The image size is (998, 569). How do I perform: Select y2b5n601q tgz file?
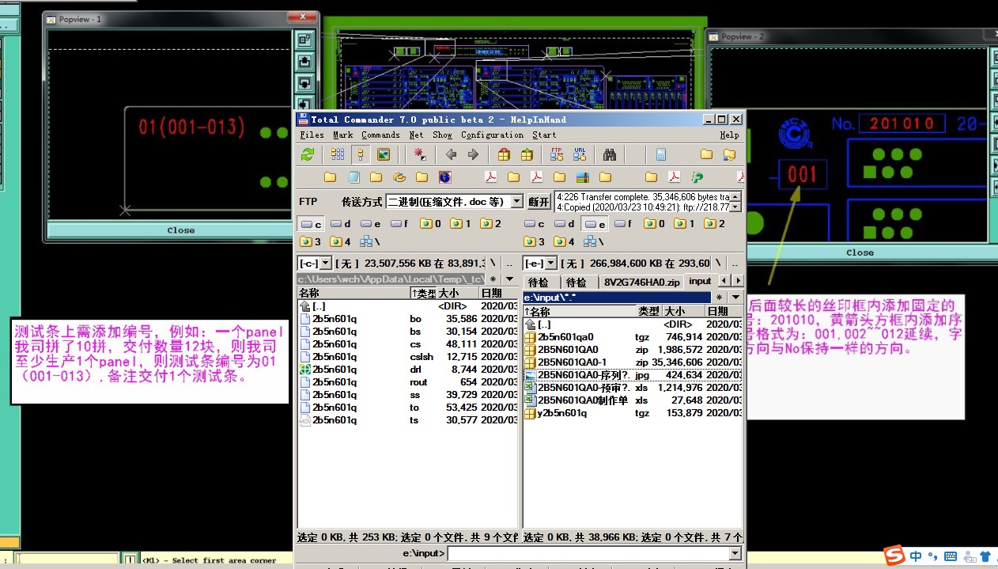click(633, 413)
